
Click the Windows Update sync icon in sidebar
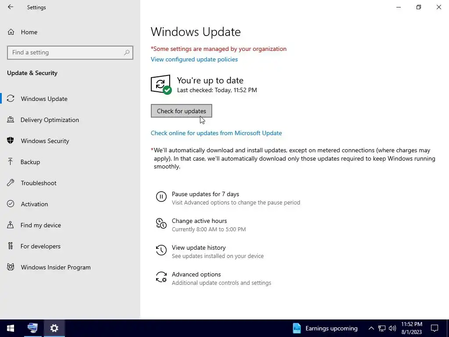point(11,99)
